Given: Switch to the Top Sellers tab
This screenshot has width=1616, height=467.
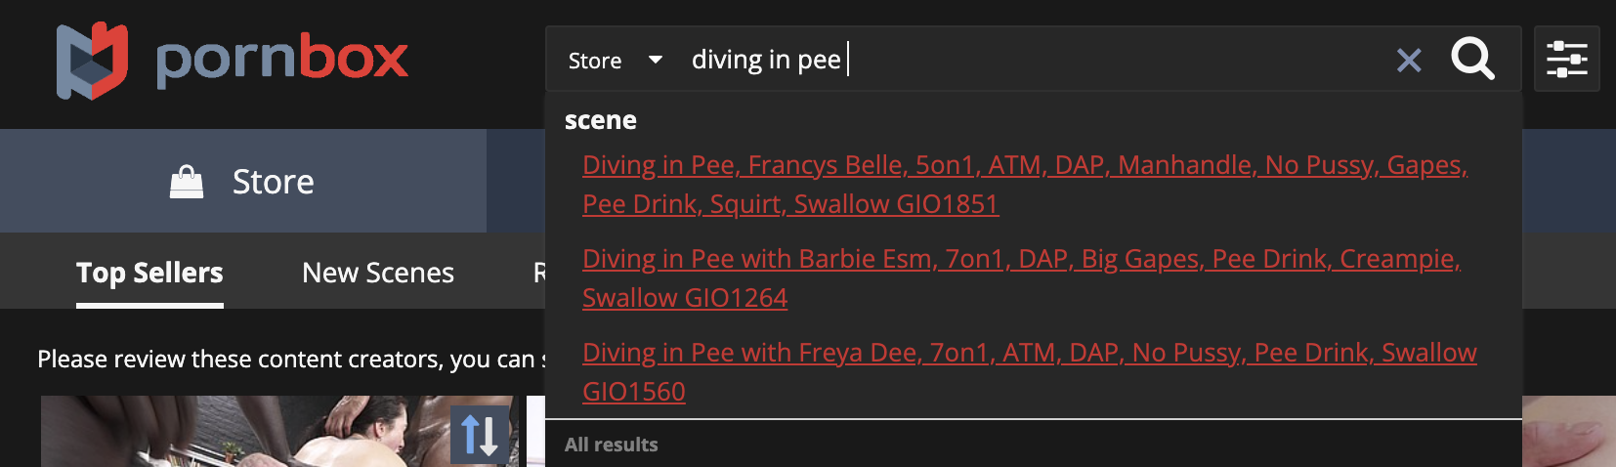Looking at the screenshot, I should (x=149, y=273).
